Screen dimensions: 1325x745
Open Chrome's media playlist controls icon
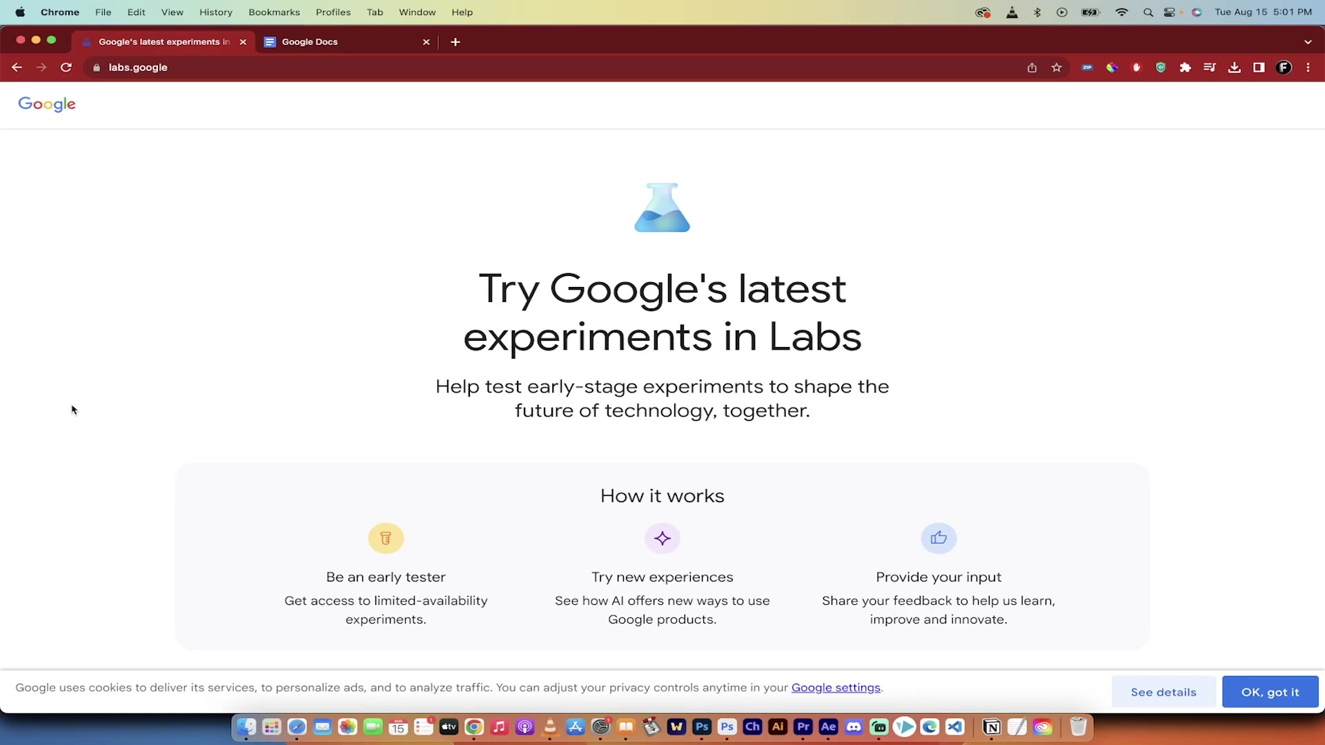click(1210, 67)
